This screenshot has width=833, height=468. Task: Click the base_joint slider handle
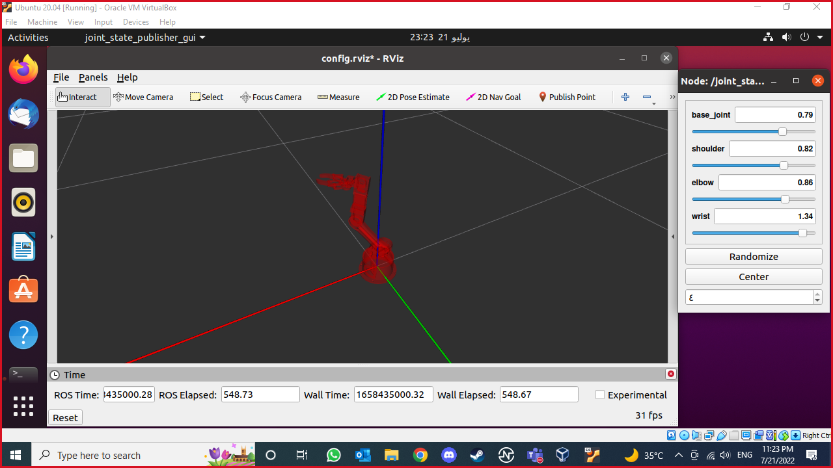click(783, 131)
